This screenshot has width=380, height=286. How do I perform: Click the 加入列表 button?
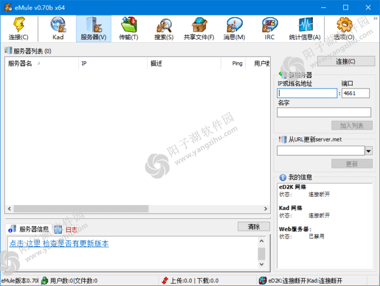tap(351, 125)
